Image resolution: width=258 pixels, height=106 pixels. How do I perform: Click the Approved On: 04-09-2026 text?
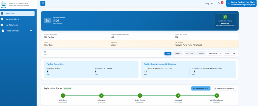[x=225, y=25]
